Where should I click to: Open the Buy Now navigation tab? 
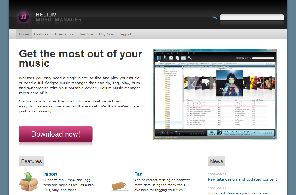tap(106, 34)
